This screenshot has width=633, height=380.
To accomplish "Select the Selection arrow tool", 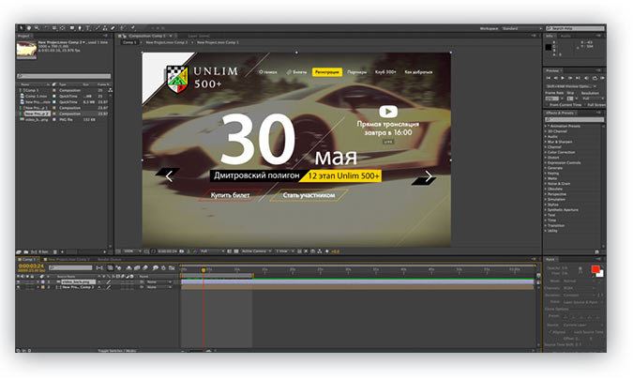I will point(22,29).
